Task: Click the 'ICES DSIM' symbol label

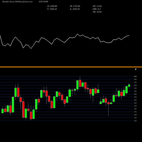Action: [x=43, y=2]
